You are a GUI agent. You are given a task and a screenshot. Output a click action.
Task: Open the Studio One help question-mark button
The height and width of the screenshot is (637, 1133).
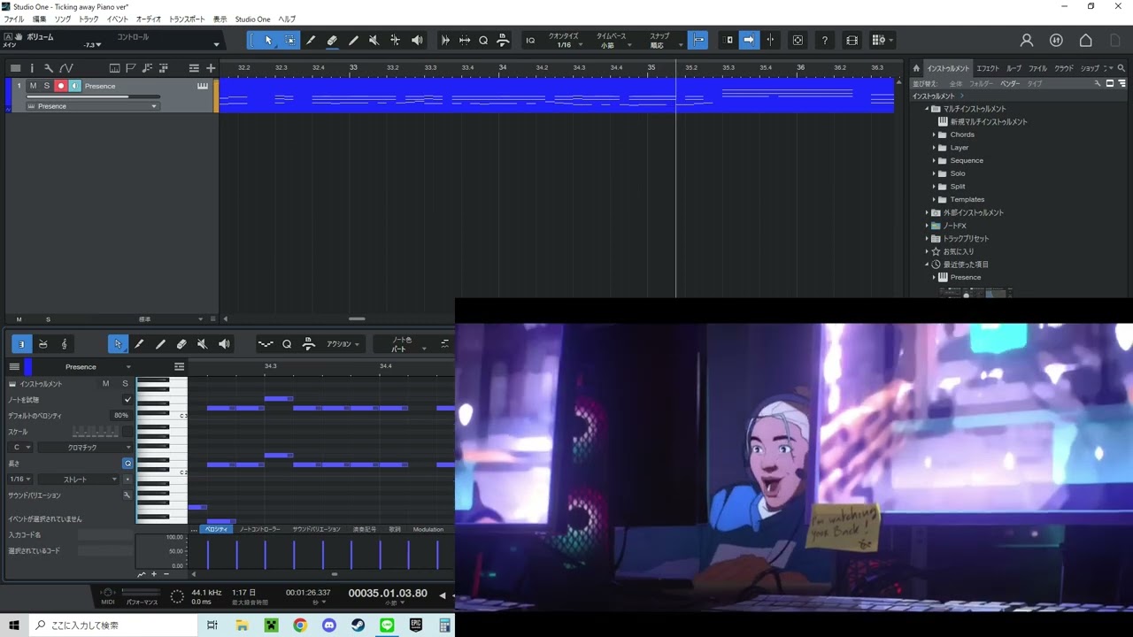click(825, 40)
